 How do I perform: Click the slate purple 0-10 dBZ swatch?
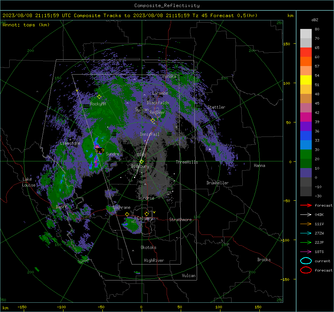(306, 173)
